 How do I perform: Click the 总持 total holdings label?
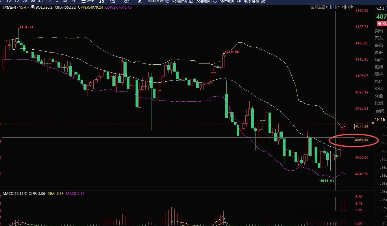point(379,81)
